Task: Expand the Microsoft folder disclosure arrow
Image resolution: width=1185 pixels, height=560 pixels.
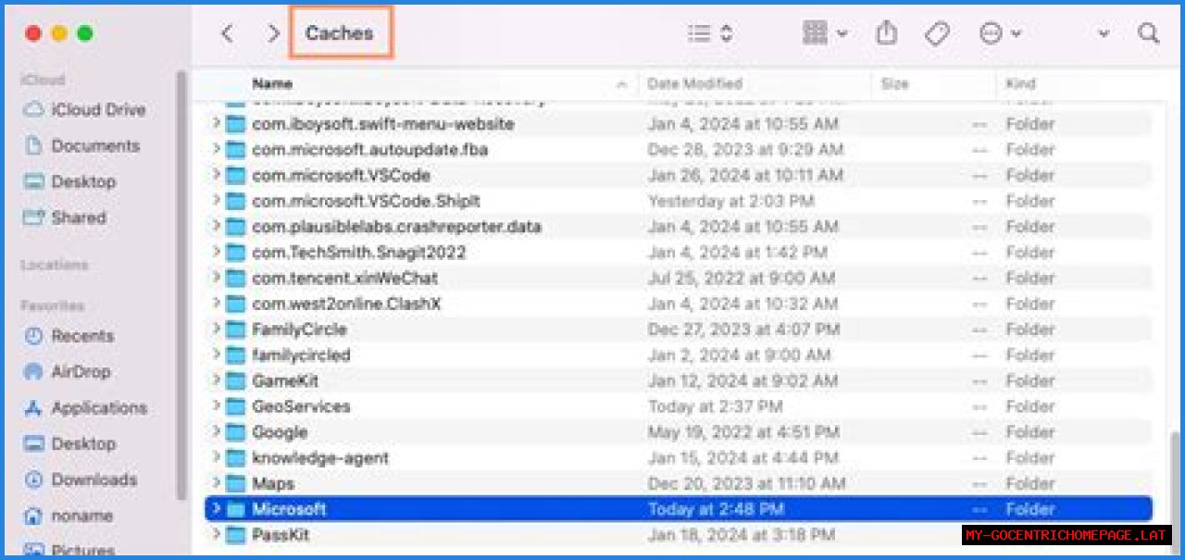Action: pyautogui.click(x=217, y=509)
